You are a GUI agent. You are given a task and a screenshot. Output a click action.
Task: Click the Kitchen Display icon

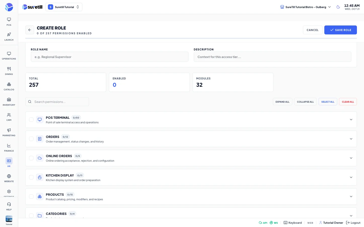point(40,177)
